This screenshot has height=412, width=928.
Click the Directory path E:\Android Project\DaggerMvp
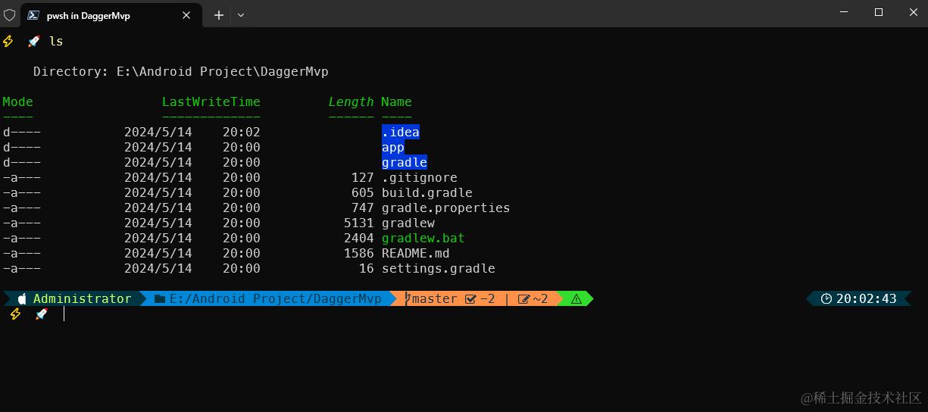pos(223,72)
